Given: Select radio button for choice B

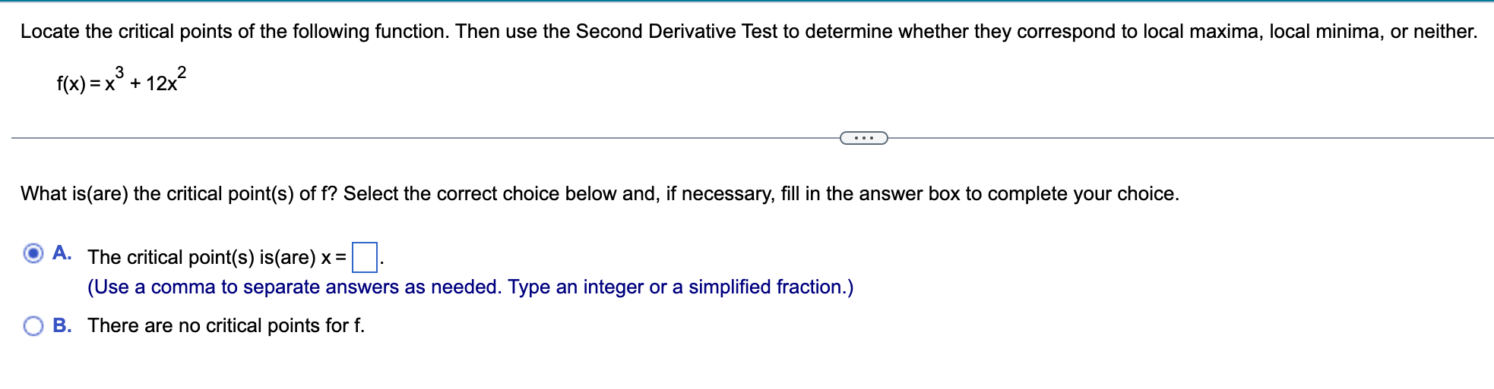Looking at the screenshot, I should point(33,326).
